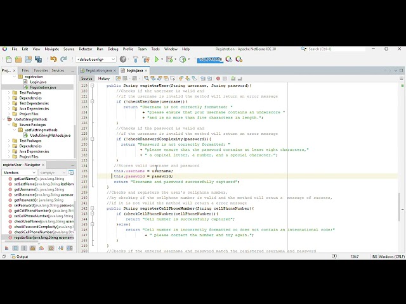Open the Tools menu
The width and height of the screenshot is (406, 304).
click(155, 49)
